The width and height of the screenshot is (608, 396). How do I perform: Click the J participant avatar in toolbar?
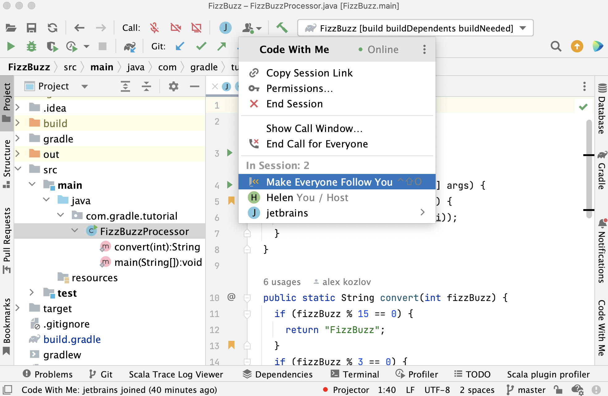pyautogui.click(x=225, y=28)
